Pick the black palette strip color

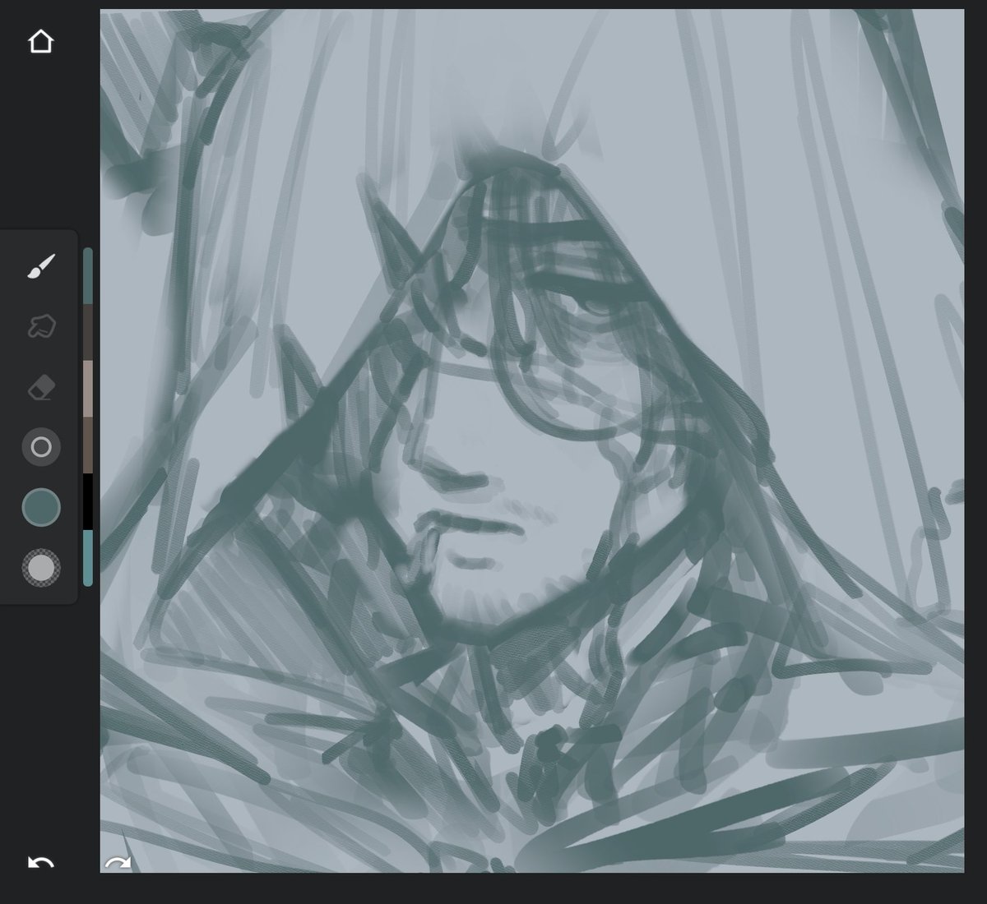(88, 501)
